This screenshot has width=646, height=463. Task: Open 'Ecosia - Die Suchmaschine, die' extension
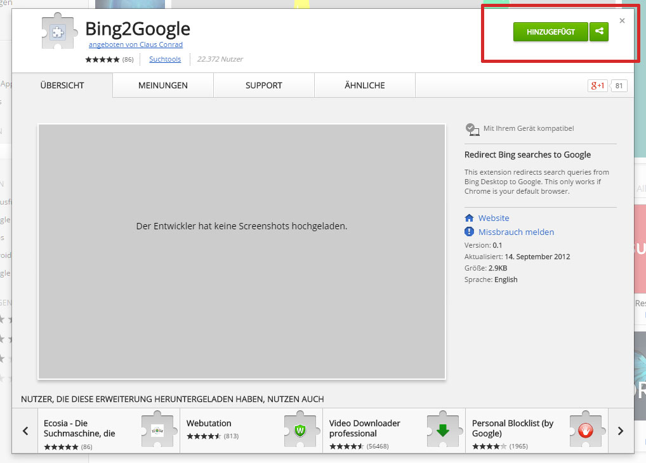click(x=79, y=428)
